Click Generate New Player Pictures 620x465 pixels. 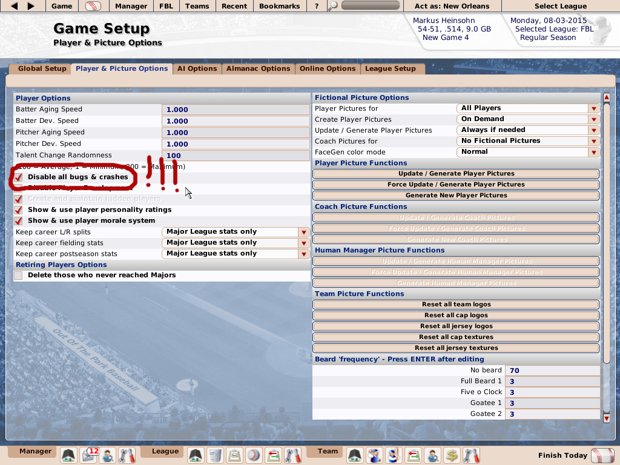456,195
